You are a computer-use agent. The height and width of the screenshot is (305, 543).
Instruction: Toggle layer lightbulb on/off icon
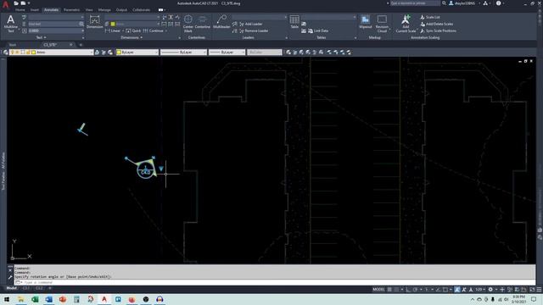(12, 53)
